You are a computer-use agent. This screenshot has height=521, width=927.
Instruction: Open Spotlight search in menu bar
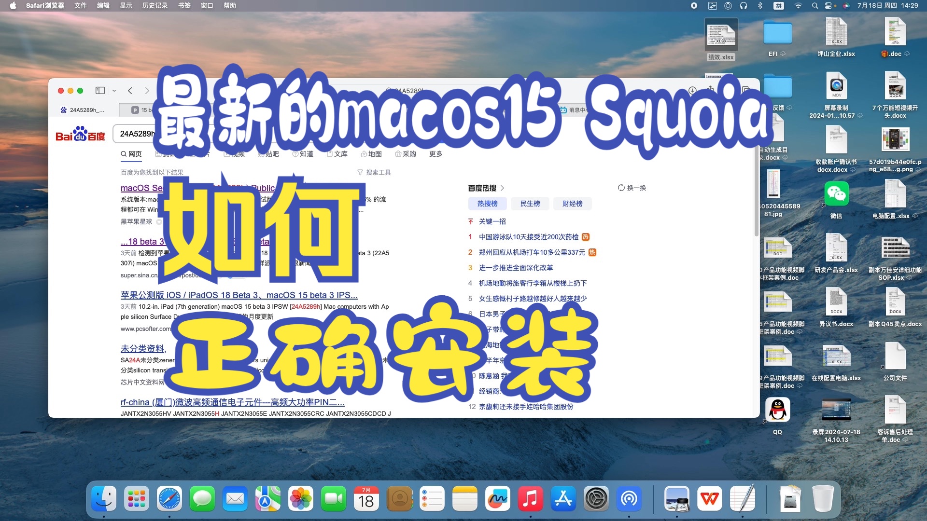815,5
